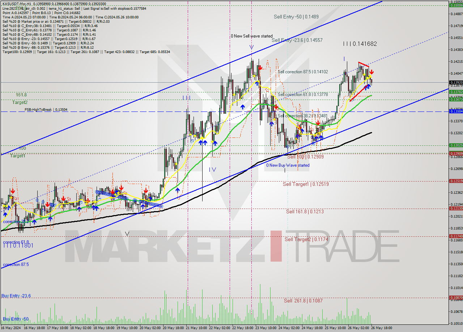Click the red 0.12909 price tag
The width and height of the screenshot is (463, 332).
pyautogui.click(x=456, y=153)
